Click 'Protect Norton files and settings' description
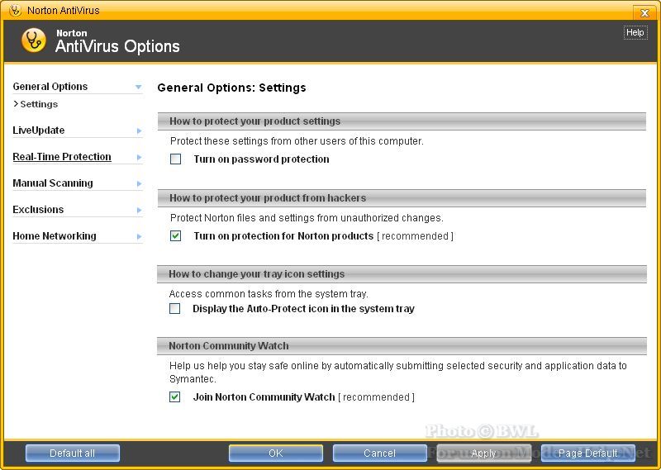The height and width of the screenshot is (470, 661). [x=307, y=217]
